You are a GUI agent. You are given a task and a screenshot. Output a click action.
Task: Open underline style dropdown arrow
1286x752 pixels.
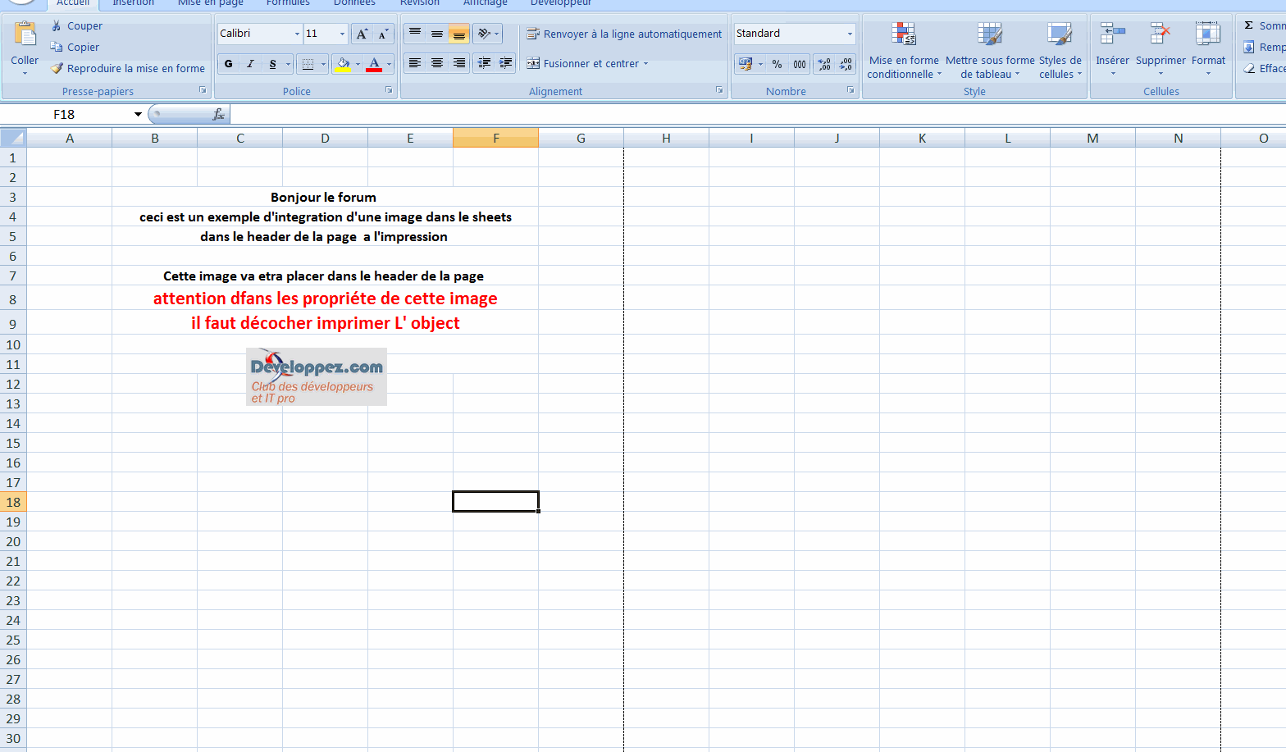288,64
